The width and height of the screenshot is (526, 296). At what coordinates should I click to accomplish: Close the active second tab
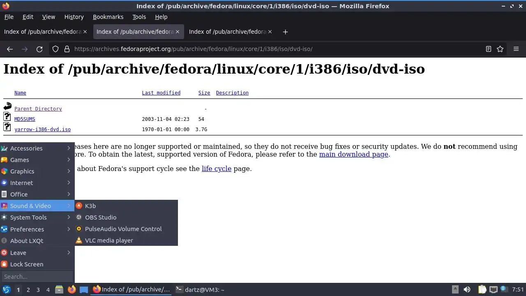(178, 32)
